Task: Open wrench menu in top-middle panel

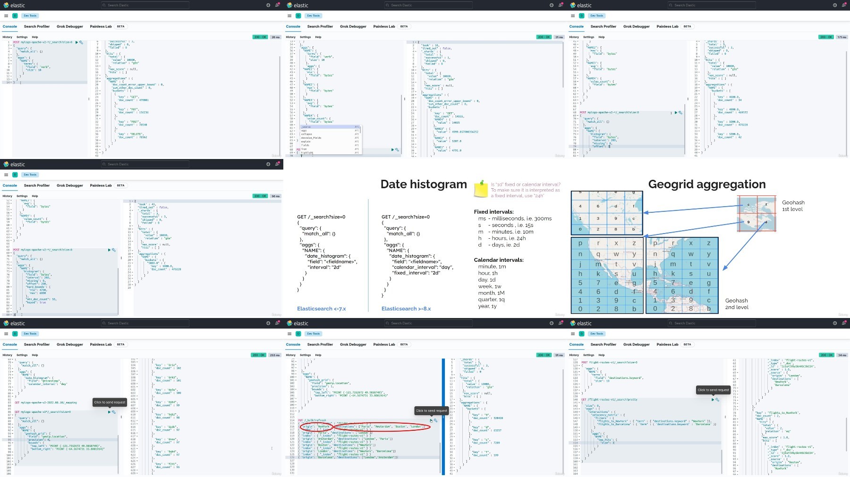Action: (x=397, y=150)
